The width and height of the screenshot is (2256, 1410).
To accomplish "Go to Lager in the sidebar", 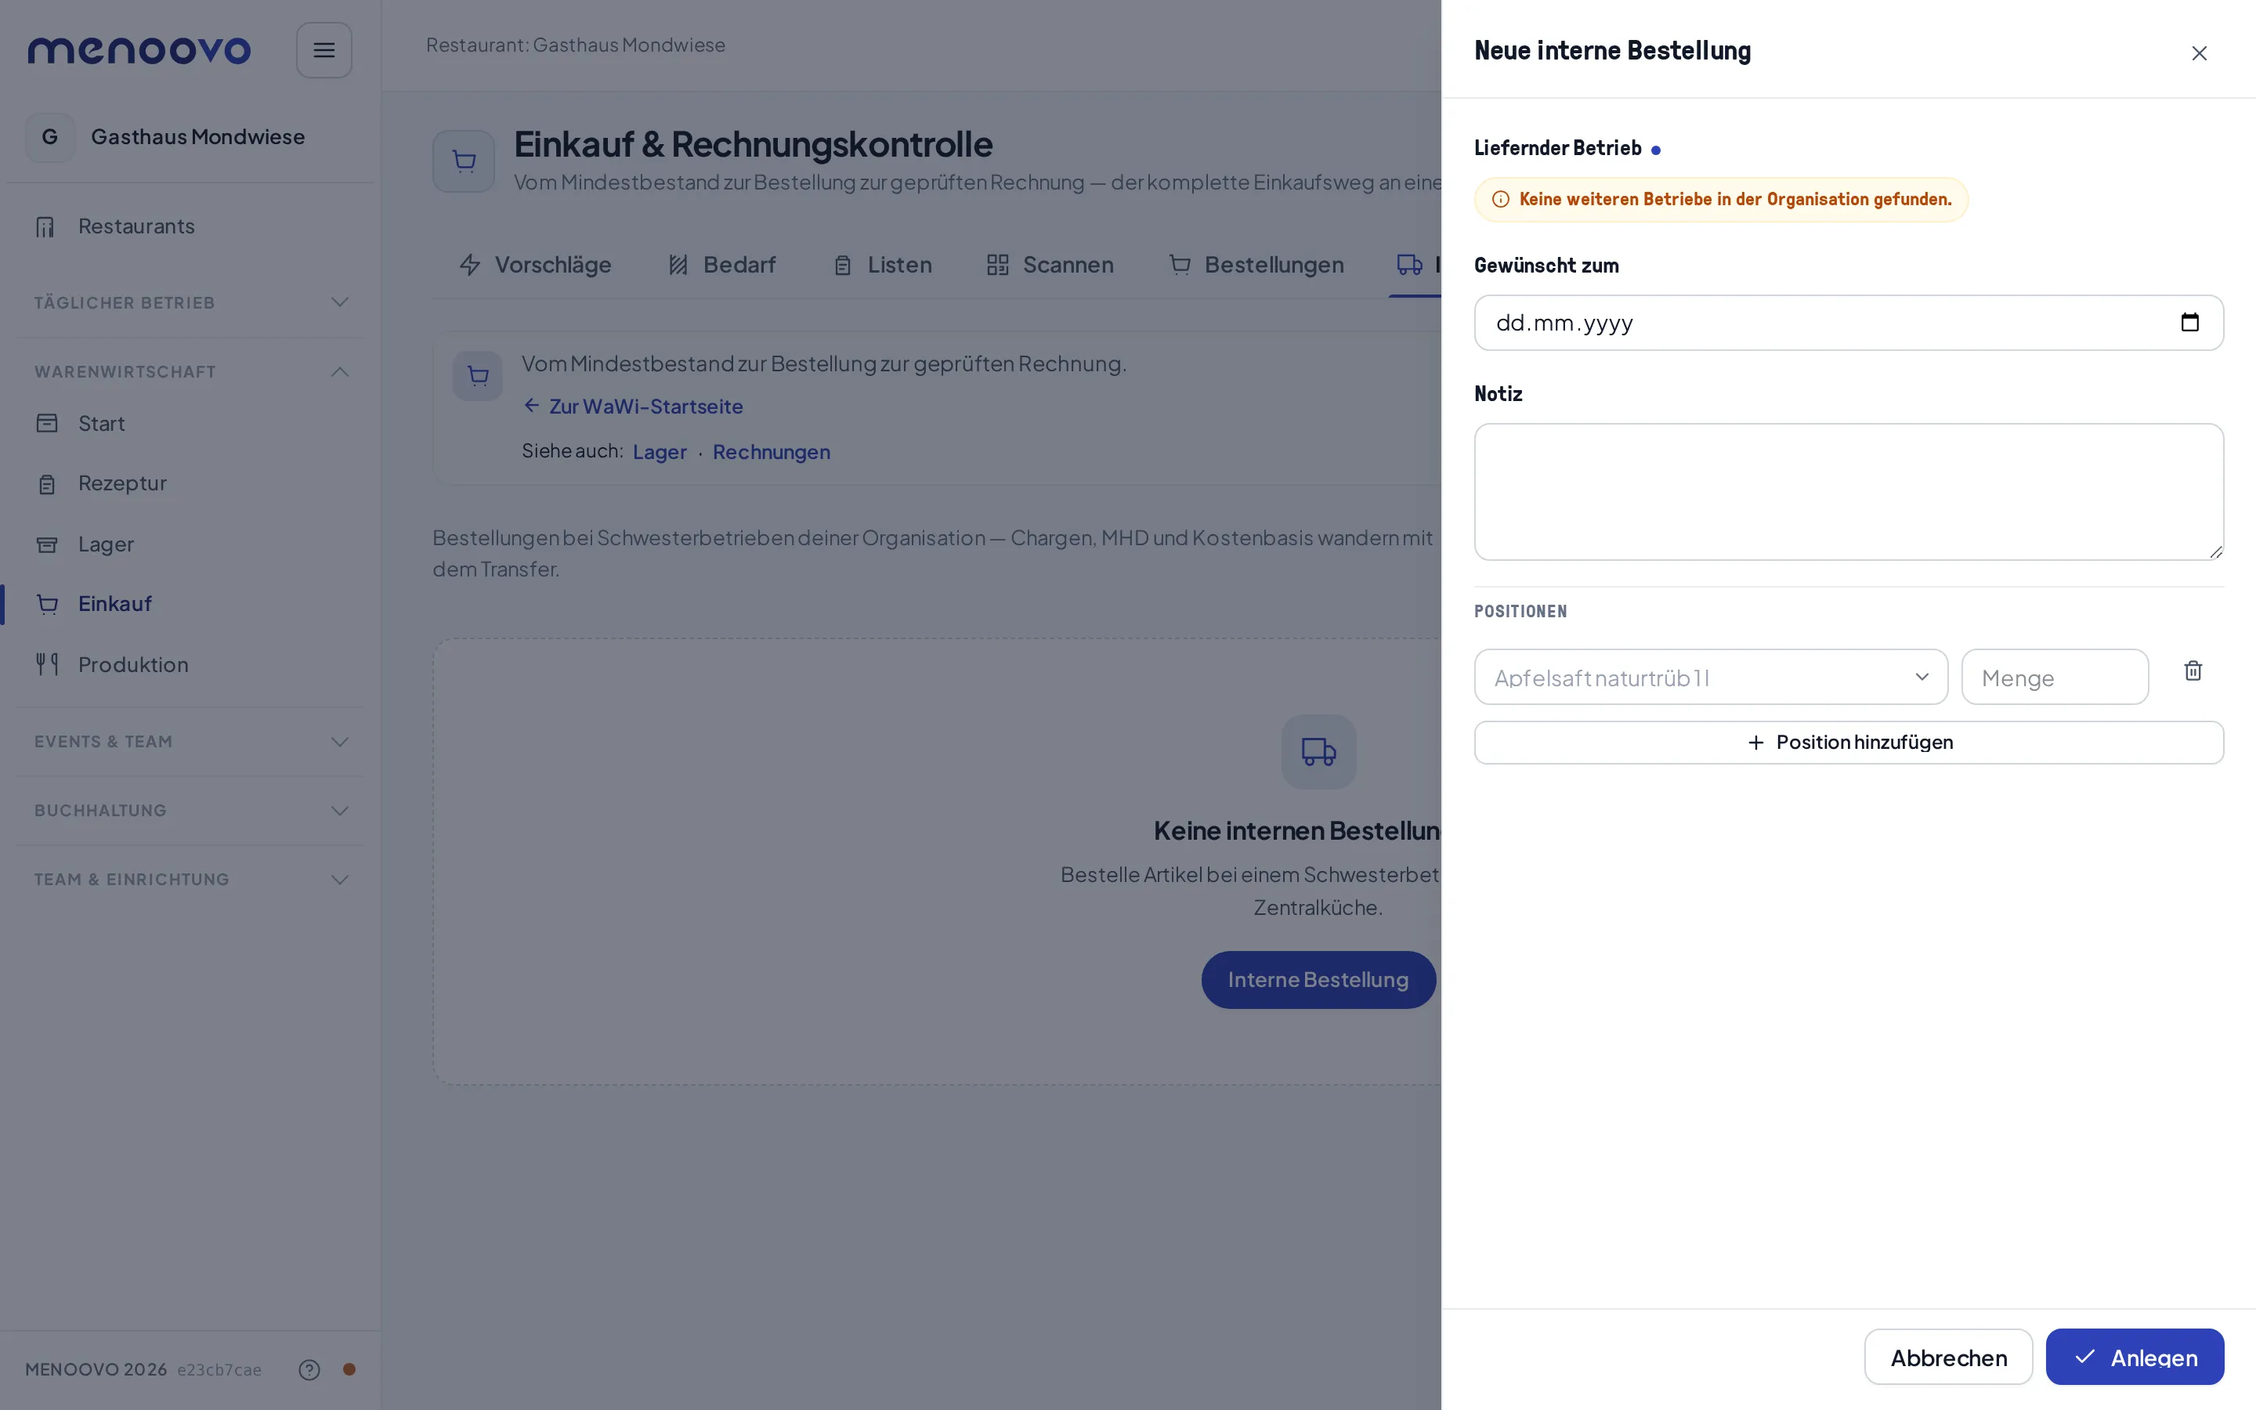I will pyautogui.click(x=190, y=544).
